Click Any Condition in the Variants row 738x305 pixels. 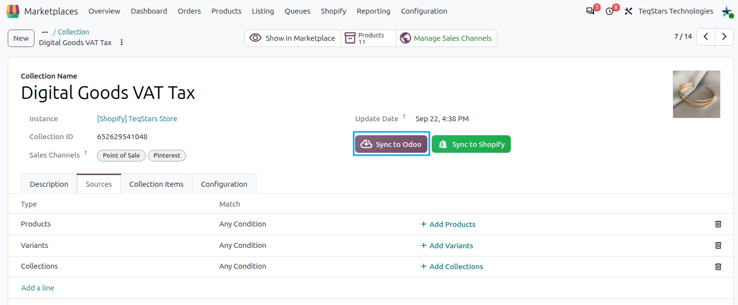click(x=243, y=245)
